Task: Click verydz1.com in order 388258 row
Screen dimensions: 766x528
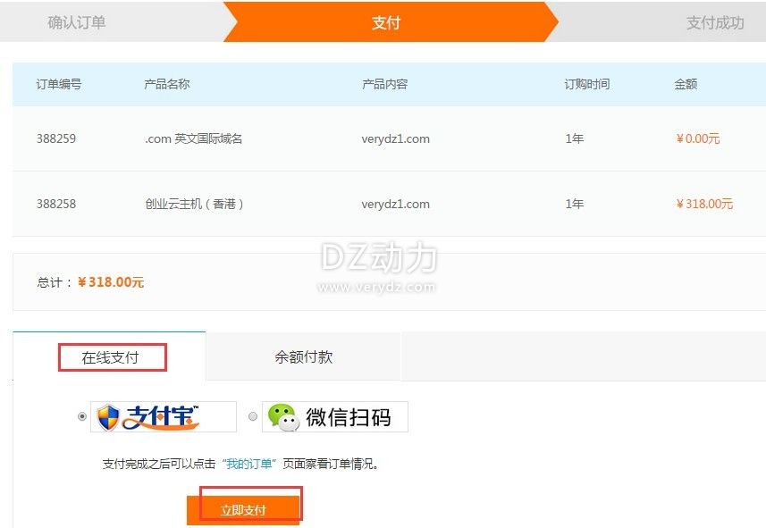Action: click(396, 204)
